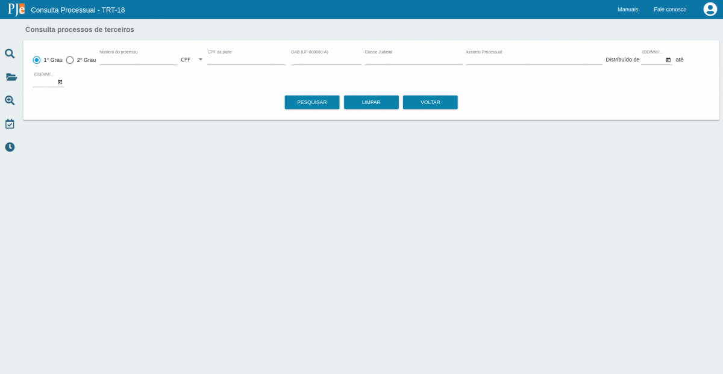Click the Classe Judicial field
This screenshot has width=723, height=374.
click(x=413, y=60)
